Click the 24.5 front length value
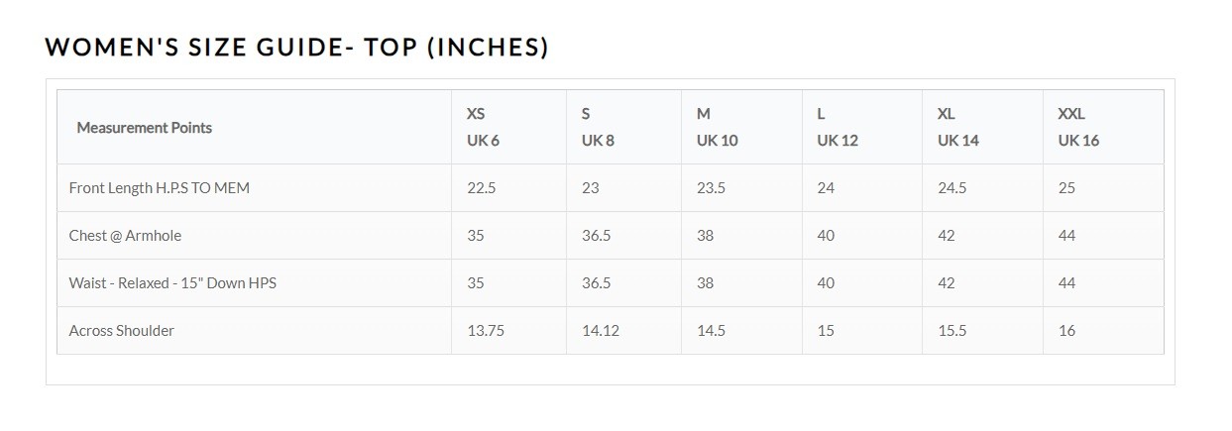The height and width of the screenshot is (431, 1232). 952,187
